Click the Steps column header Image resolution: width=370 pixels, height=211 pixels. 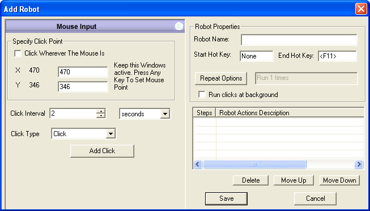205,113
